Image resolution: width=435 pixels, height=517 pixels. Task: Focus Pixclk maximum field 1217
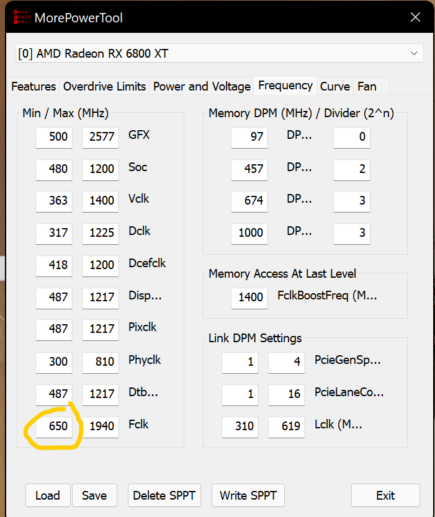101,329
